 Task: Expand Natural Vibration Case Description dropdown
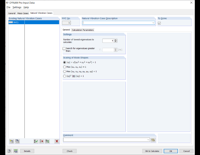click(x=153, y=23)
